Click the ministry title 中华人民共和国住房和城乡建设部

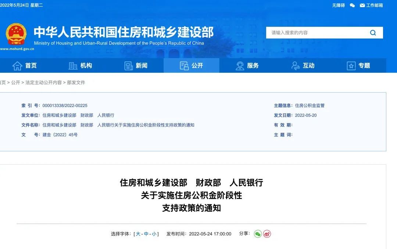click(x=124, y=32)
